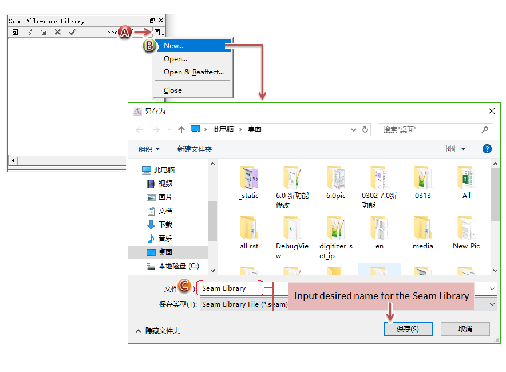Open the seam library menu dropdown icon
Screen dimensions: 506x372
[159, 33]
